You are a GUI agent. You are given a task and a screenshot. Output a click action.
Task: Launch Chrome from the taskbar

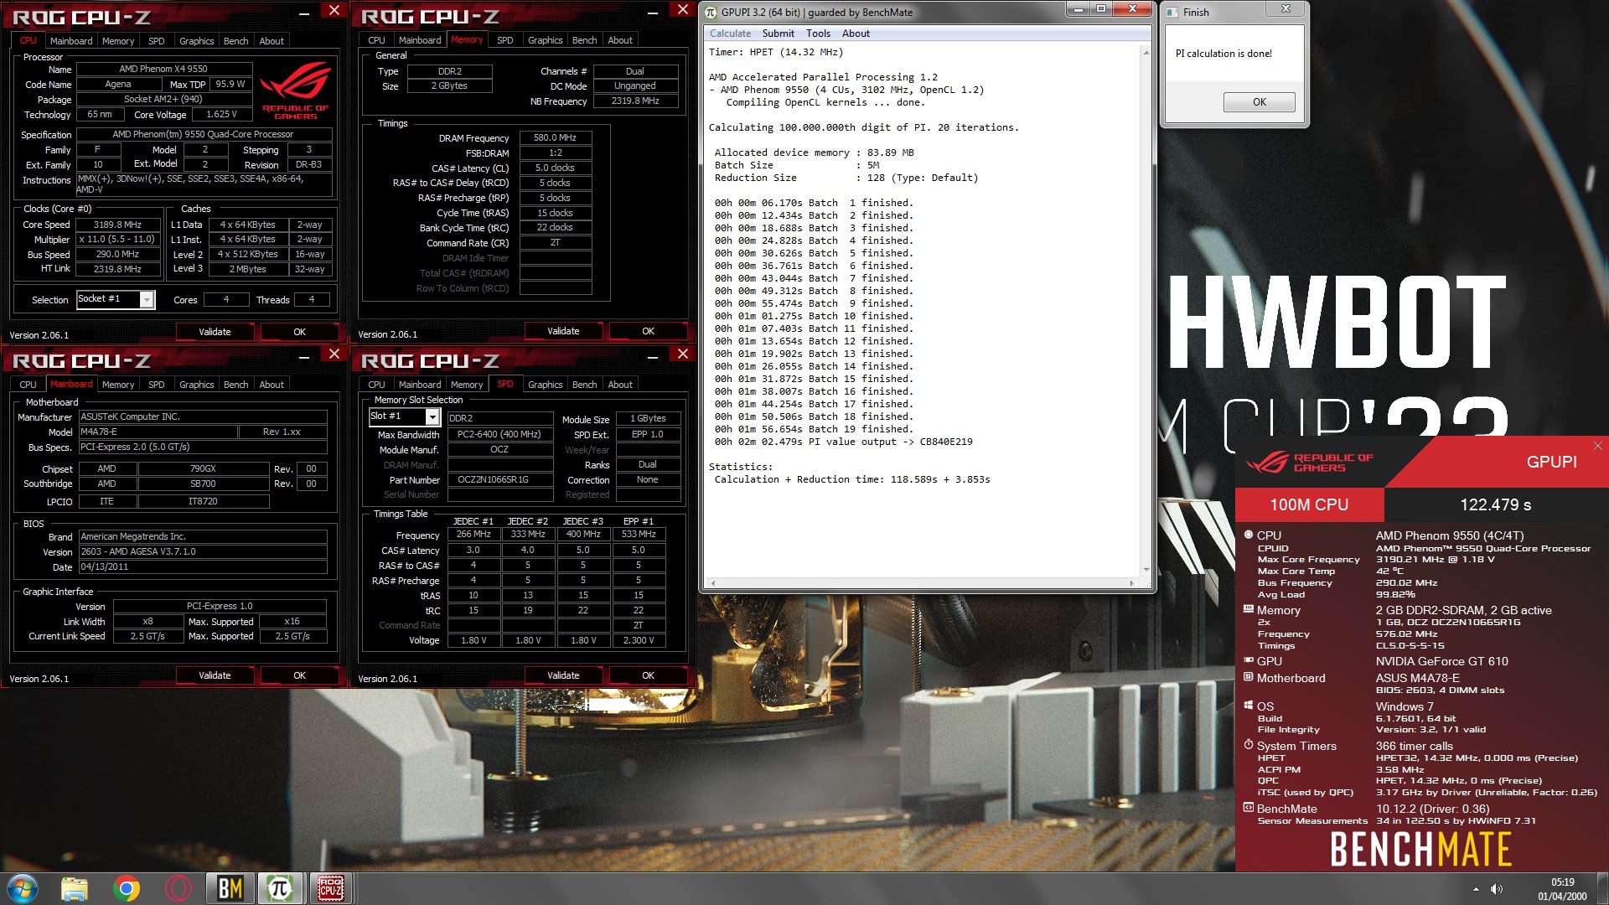pyautogui.click(x=127, y=888)
